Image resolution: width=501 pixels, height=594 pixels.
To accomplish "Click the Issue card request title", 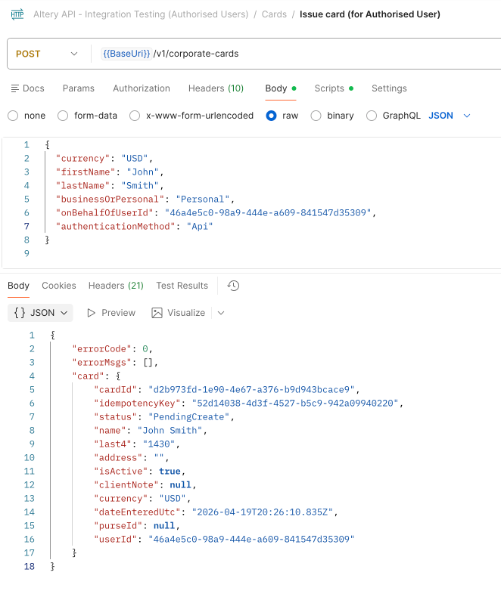I will coord(370,14).
